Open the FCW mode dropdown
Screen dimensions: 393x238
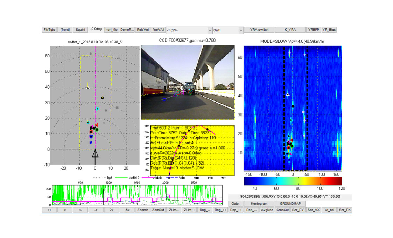coord(189,30)
